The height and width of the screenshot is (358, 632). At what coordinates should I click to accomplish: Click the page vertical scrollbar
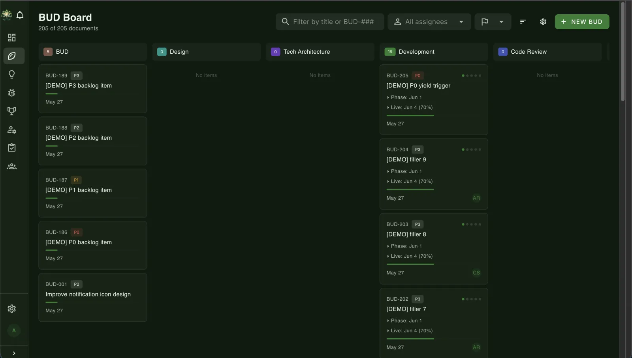click(623, 51)
